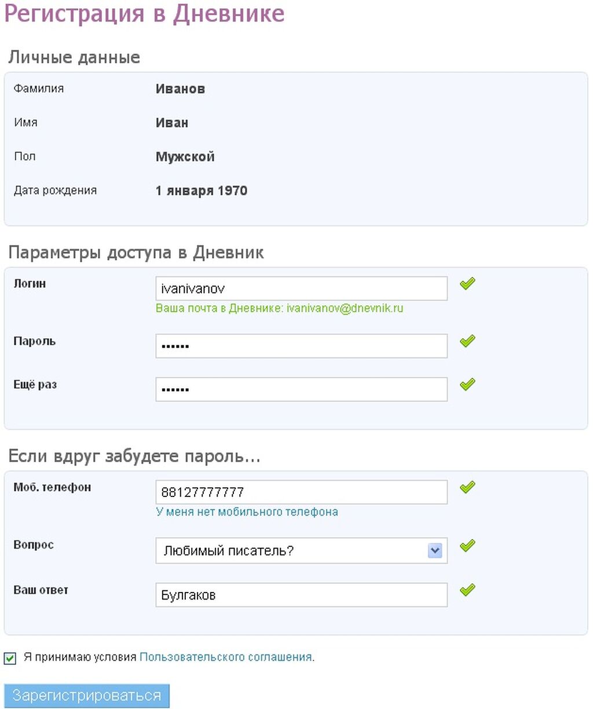Open the Пользовательского соглашения link
This screenshot has height=709, width=593.
point(226,657)
